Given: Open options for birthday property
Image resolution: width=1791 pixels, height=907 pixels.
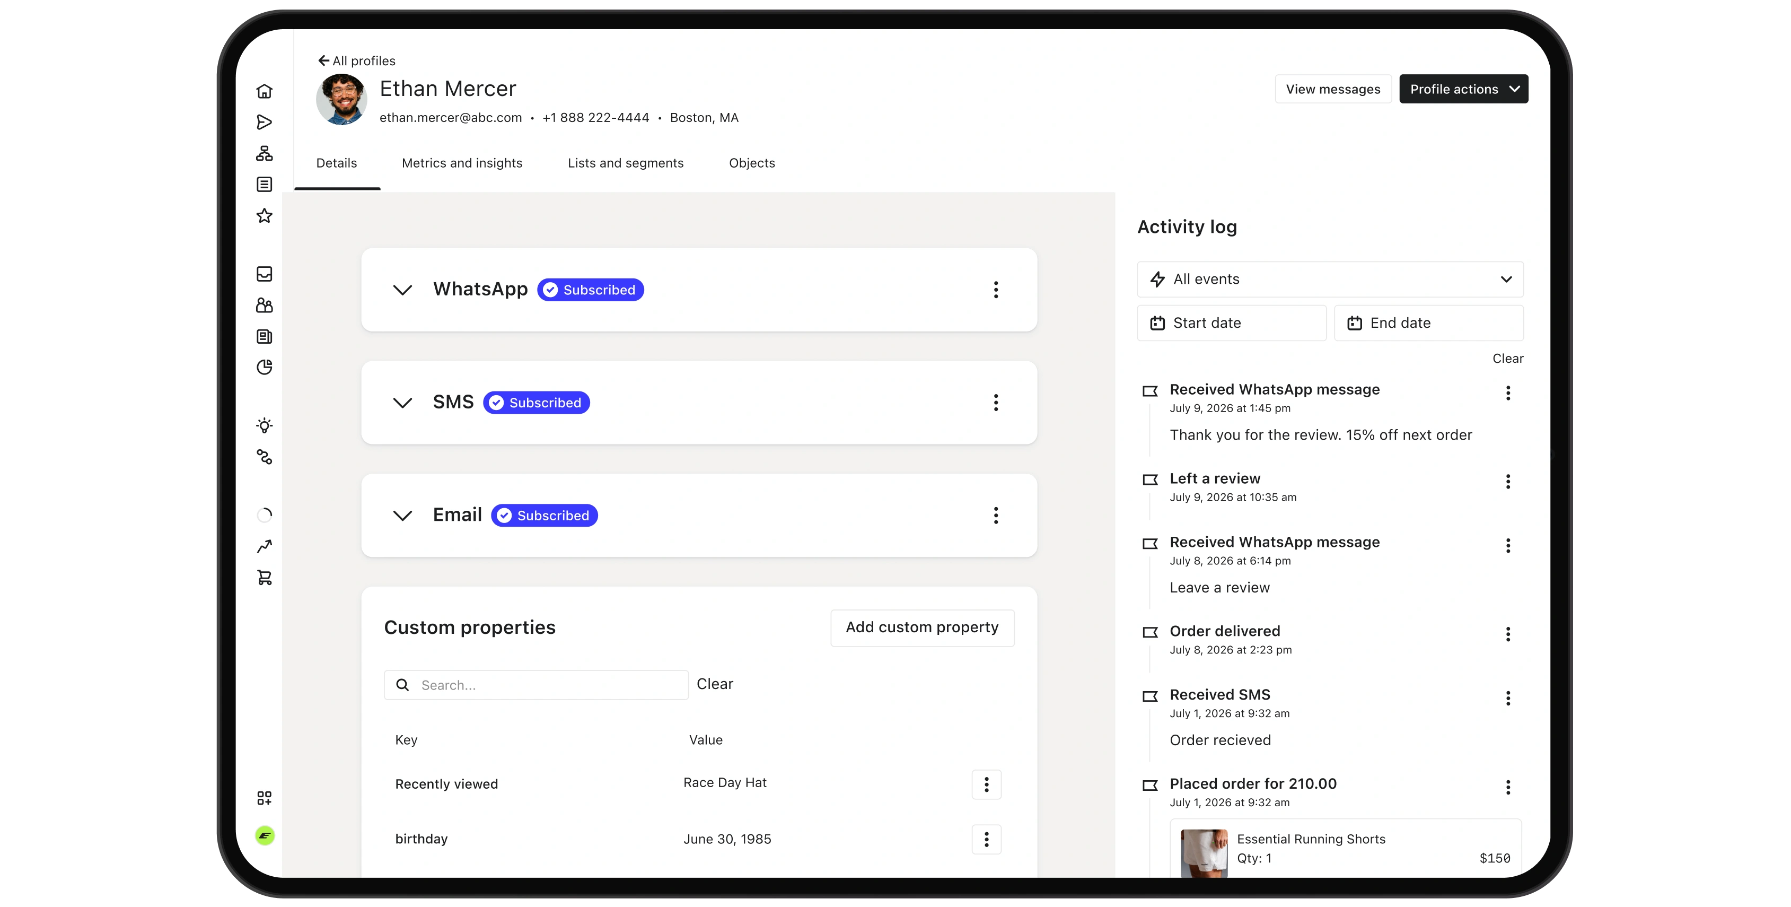Looking at the screenshot, I should tap(986, 840).
